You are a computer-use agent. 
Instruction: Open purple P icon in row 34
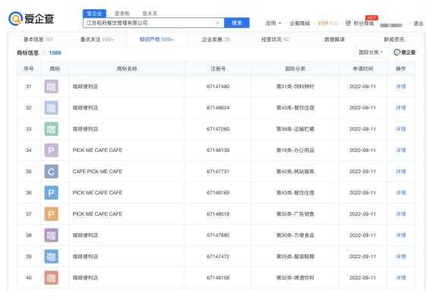point(52,150)
